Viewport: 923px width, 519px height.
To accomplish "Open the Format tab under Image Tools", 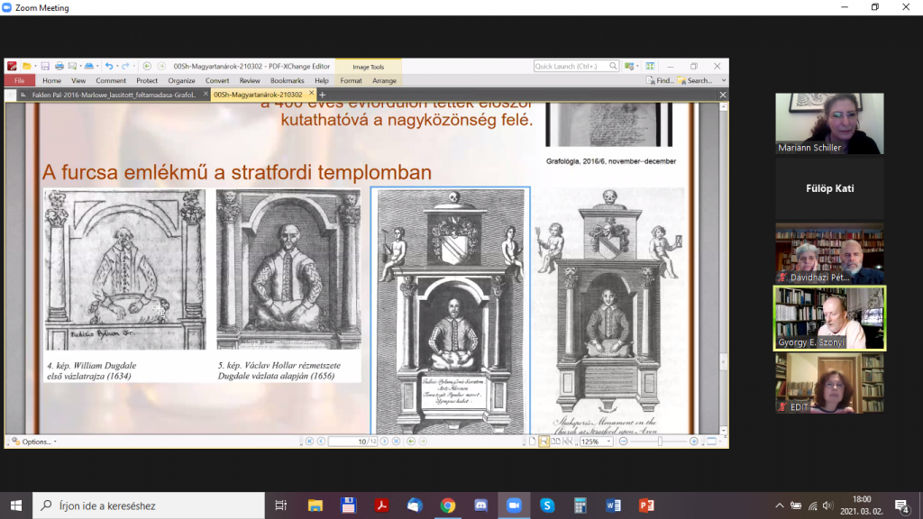I will point(351,80).
